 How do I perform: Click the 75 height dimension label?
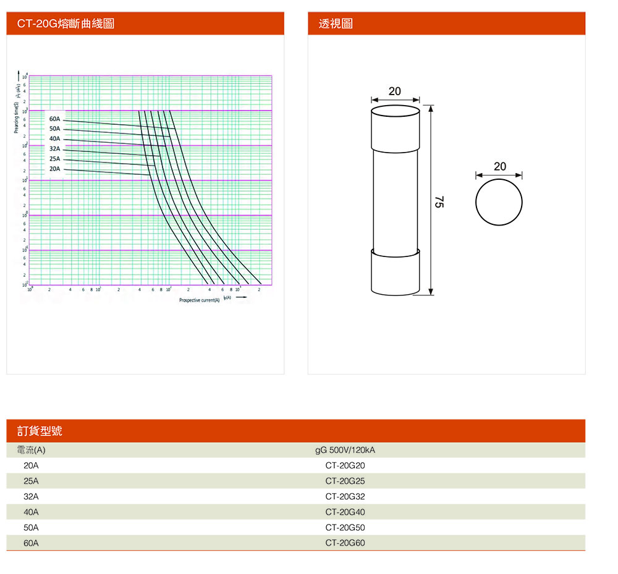(x=438, y=201)
